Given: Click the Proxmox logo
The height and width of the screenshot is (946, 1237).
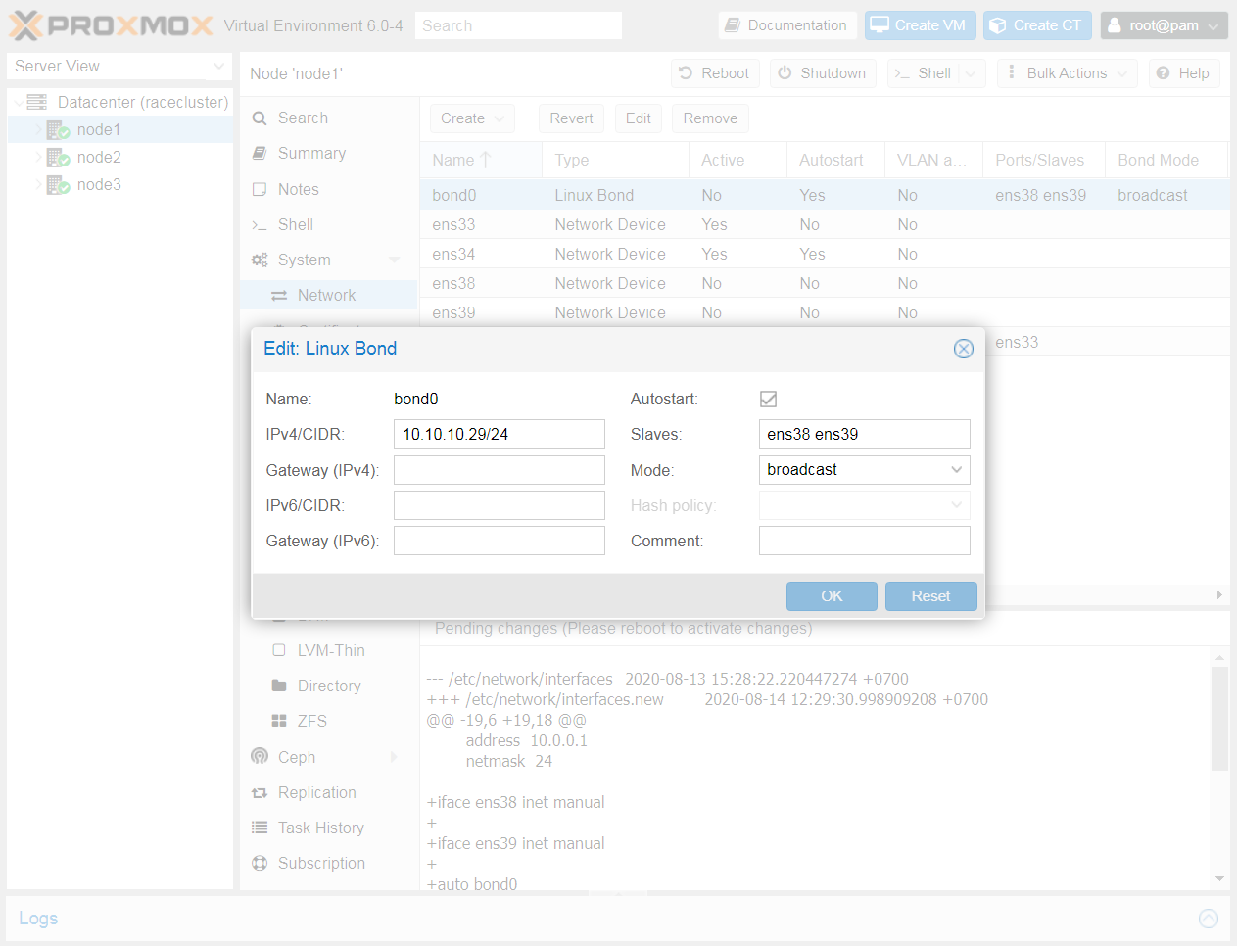Looking at the screenshot, I should point(111,25).
